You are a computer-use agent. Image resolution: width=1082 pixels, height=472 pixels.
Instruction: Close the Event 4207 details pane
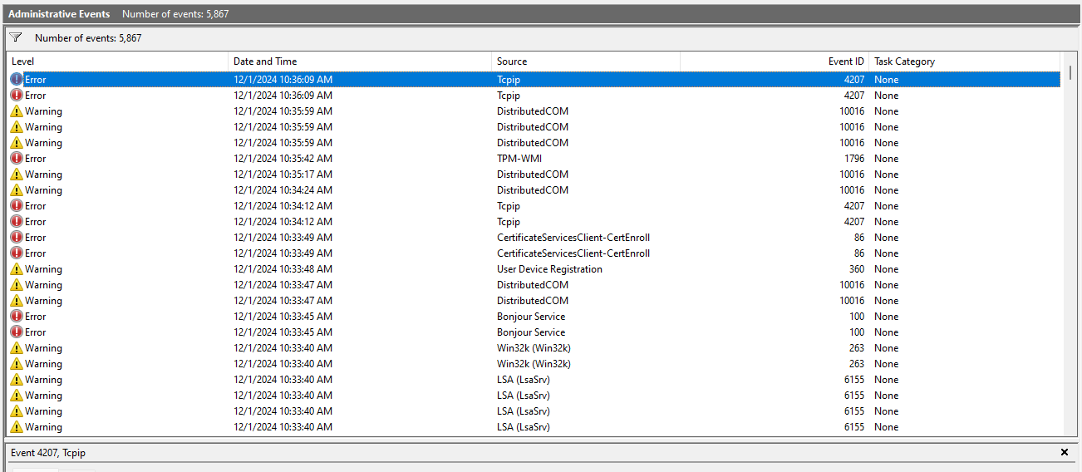pyautogui.click(x=1065, y=452)
